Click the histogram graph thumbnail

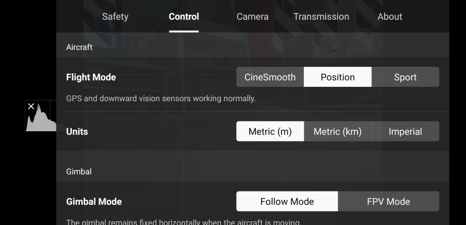point(41,116)
